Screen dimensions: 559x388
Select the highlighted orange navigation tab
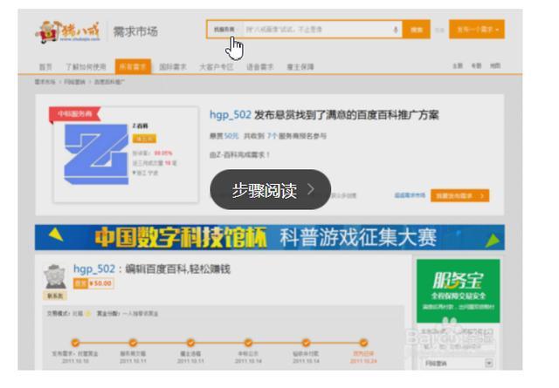click(x=133, y=66)
